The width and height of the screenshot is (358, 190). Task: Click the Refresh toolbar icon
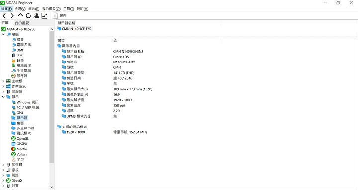click(x=28, y=16)
